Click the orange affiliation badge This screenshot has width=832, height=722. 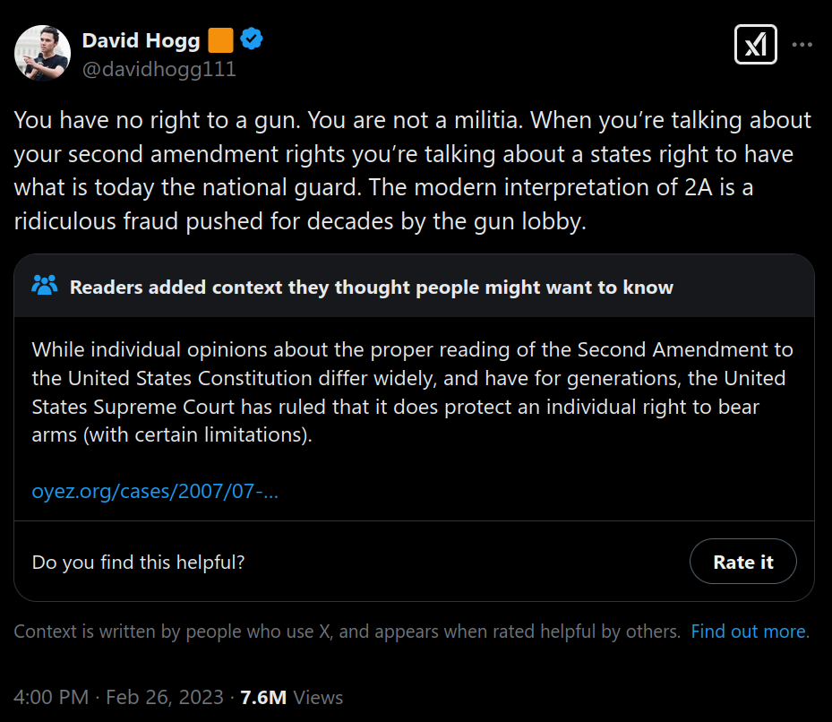220,40
